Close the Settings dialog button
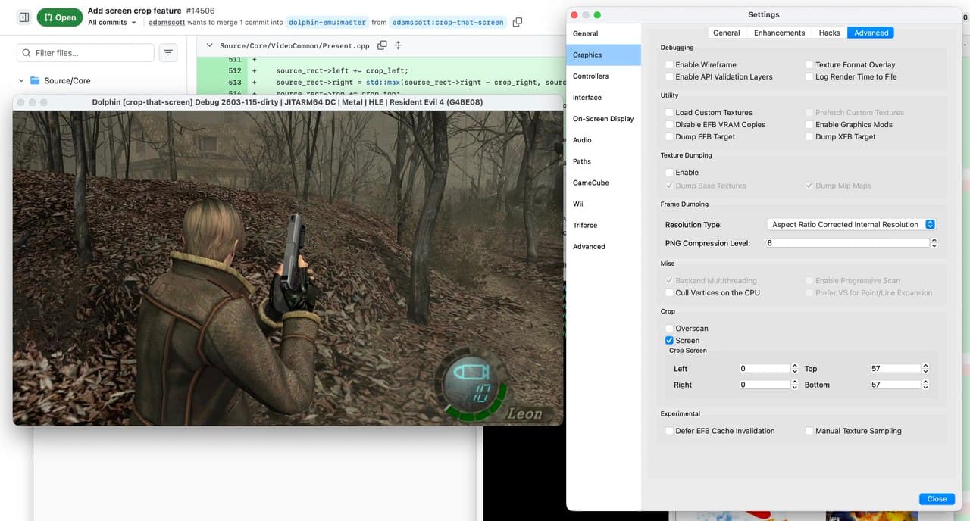970x521 pixels. [937, 499]
